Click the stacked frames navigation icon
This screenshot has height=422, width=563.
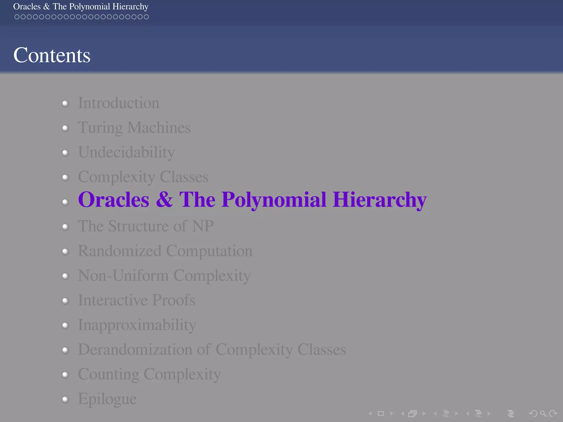coord(413,413)
